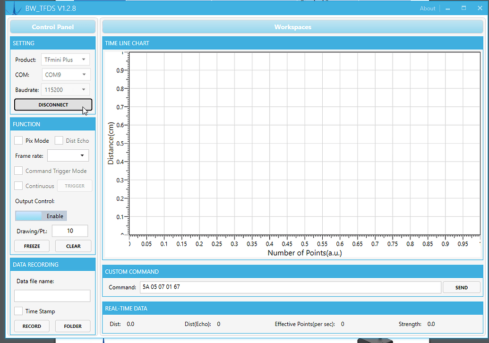Image resolution: width=489 pixels, height=343 pixels.
Task: Send the custom command with SEND
Action: tap(461, 287)
